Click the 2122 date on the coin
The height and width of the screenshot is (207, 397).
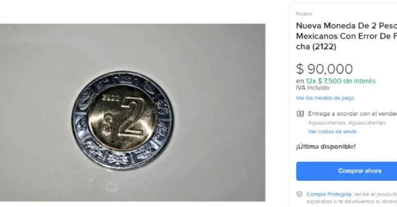[x=111, y=98]
